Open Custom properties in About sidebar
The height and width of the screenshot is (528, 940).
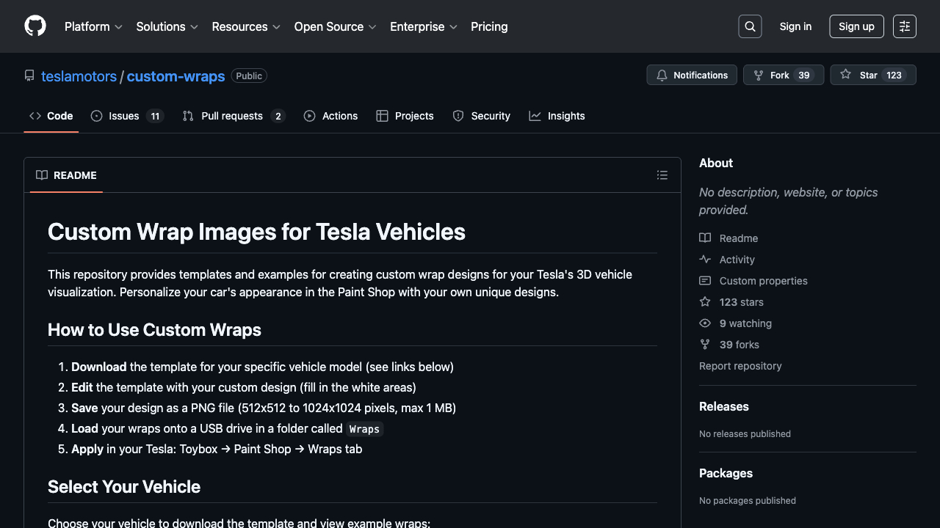click(763, 281)
